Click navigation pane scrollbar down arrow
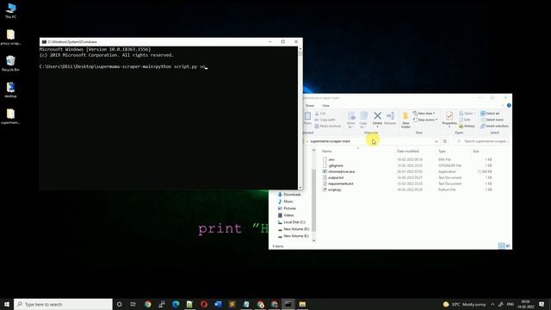 click(313, 241)
